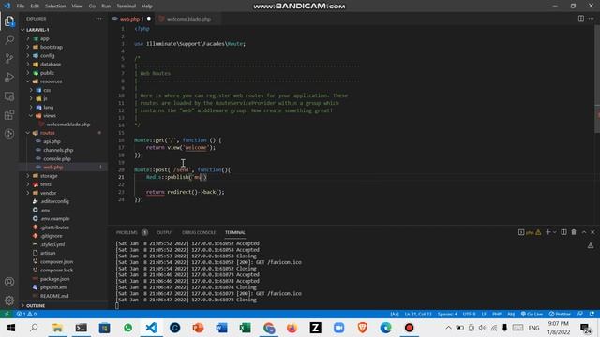Click the remote window indicator in status bar
This screenshot has height=337, width=600.
click(x=7, y=315)
